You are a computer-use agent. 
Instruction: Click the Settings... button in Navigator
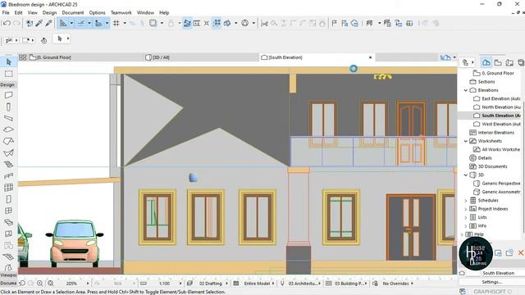point(491,282)
